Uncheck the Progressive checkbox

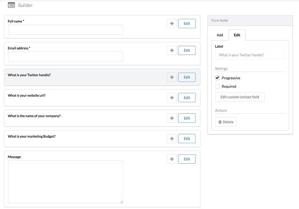click(x=217, y=78)
